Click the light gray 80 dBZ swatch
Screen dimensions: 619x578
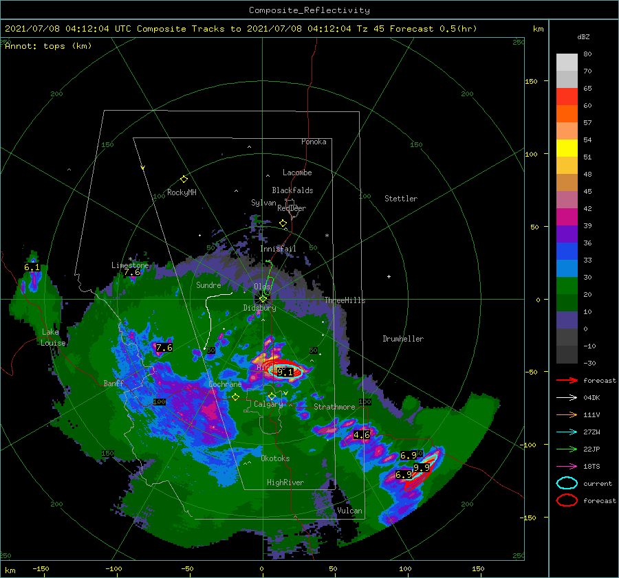(x=567, y=62)
